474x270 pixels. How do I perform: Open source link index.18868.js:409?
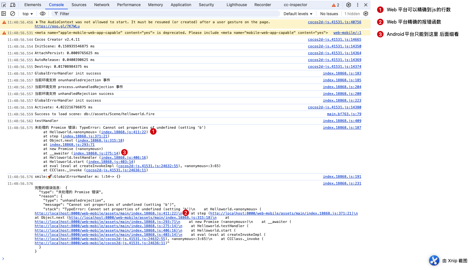342,121
